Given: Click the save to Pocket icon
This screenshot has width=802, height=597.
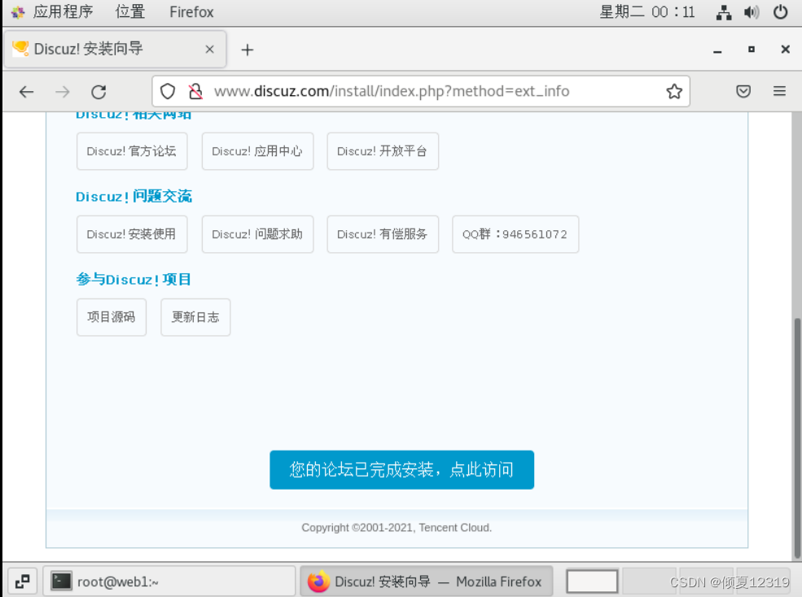Looking at the screenshot, I should point(743,90).
